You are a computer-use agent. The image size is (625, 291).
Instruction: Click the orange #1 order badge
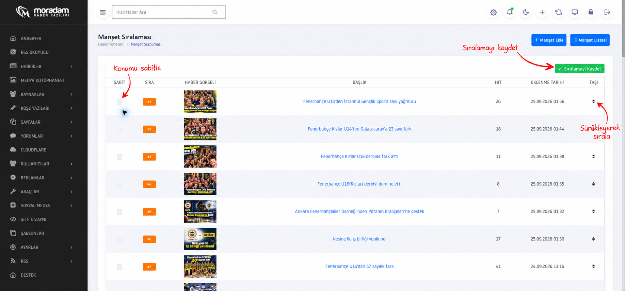pos(149,102)
